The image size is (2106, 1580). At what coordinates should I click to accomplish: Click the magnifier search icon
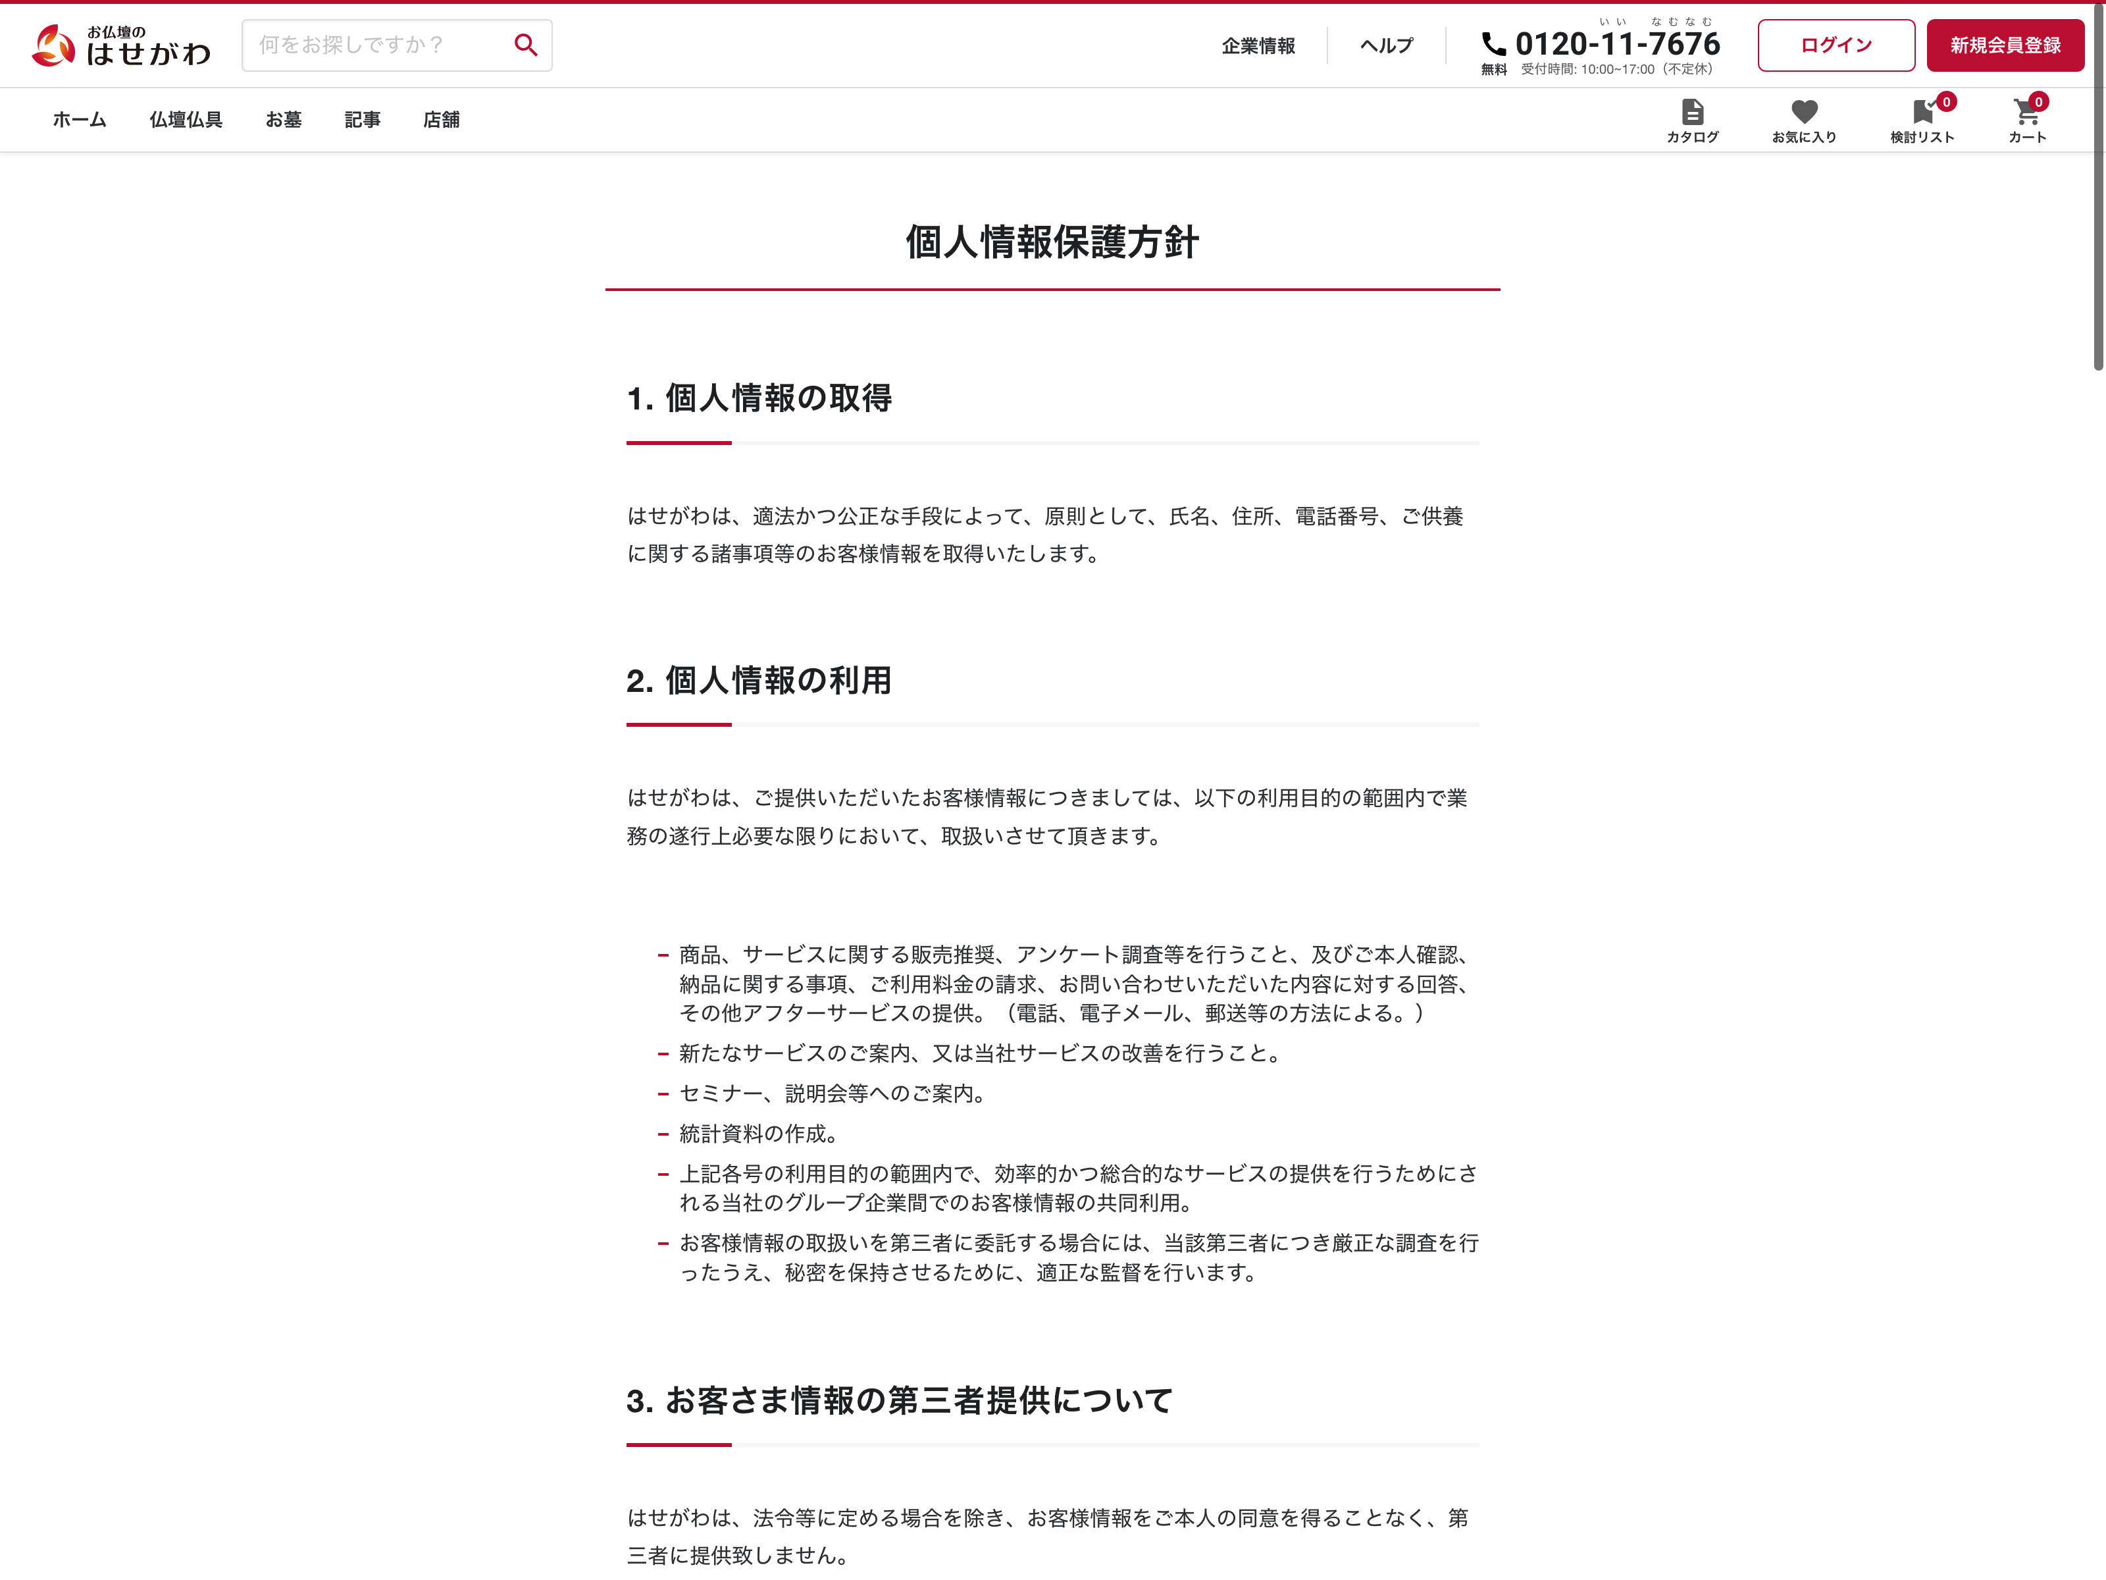526,45
